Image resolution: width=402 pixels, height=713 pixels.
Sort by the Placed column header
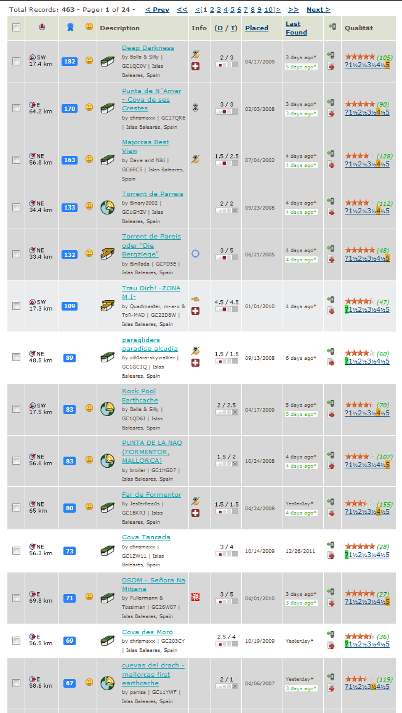point(257,28)
